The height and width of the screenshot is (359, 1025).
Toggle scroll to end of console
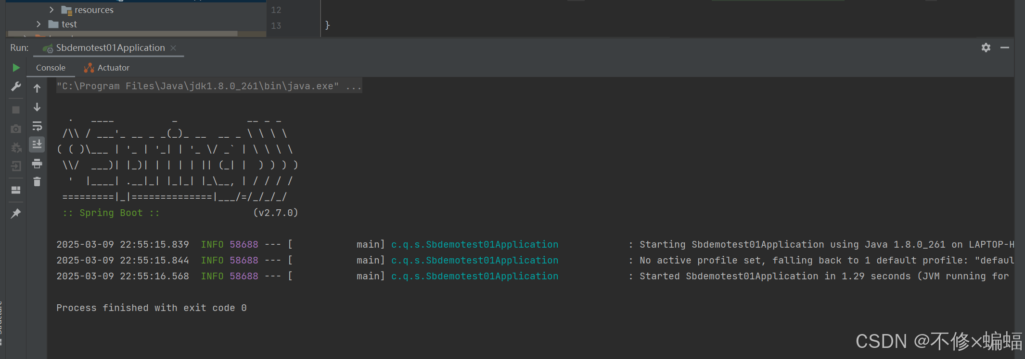37,144
